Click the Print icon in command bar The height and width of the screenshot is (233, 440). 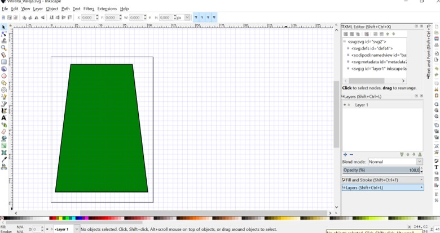pos(437,45)
